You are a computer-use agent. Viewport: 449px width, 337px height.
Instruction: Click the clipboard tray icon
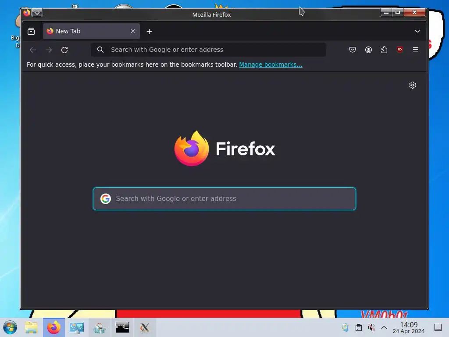(359, 327)
